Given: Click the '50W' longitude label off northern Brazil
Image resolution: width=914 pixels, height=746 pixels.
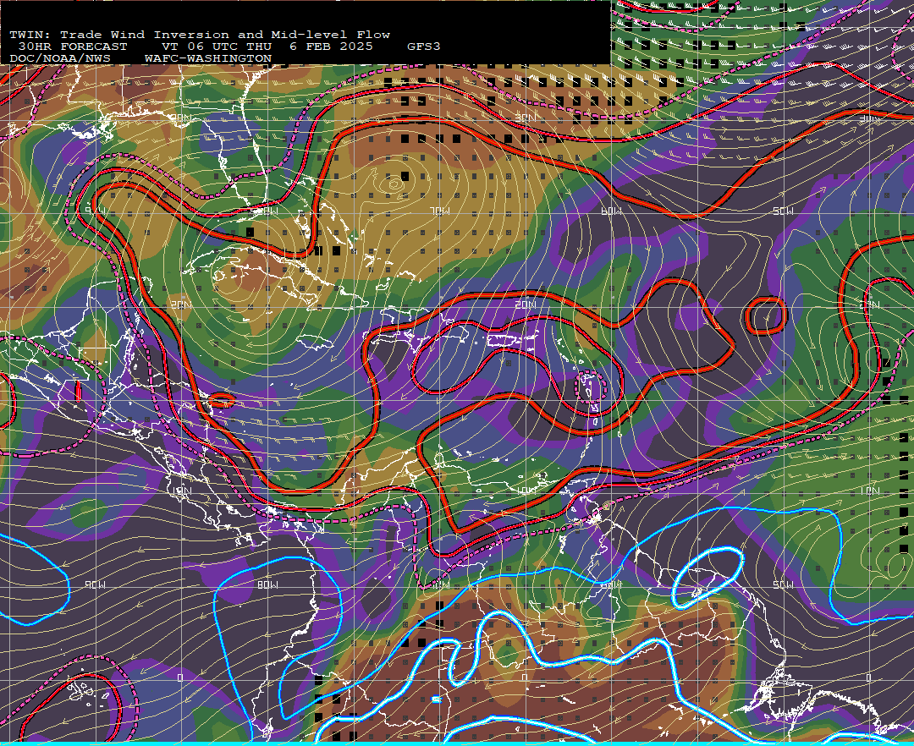Looking at the screenshot, I should pyautogui.click(x=783, y=584).
